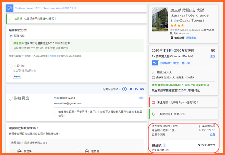Click the green price tag discount icon
This screenshot has height=155, width=225.
pos(153,114)
